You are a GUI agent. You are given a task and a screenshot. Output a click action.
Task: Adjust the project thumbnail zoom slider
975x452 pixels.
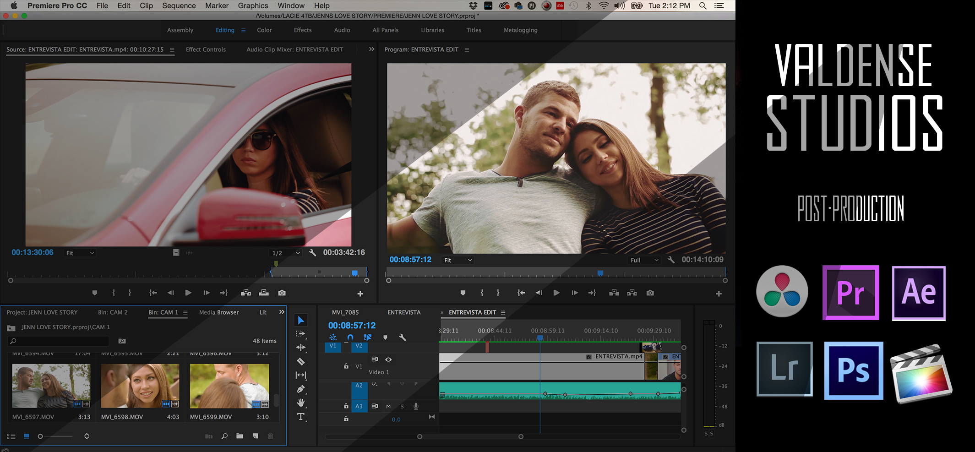(x=41, y=436)
